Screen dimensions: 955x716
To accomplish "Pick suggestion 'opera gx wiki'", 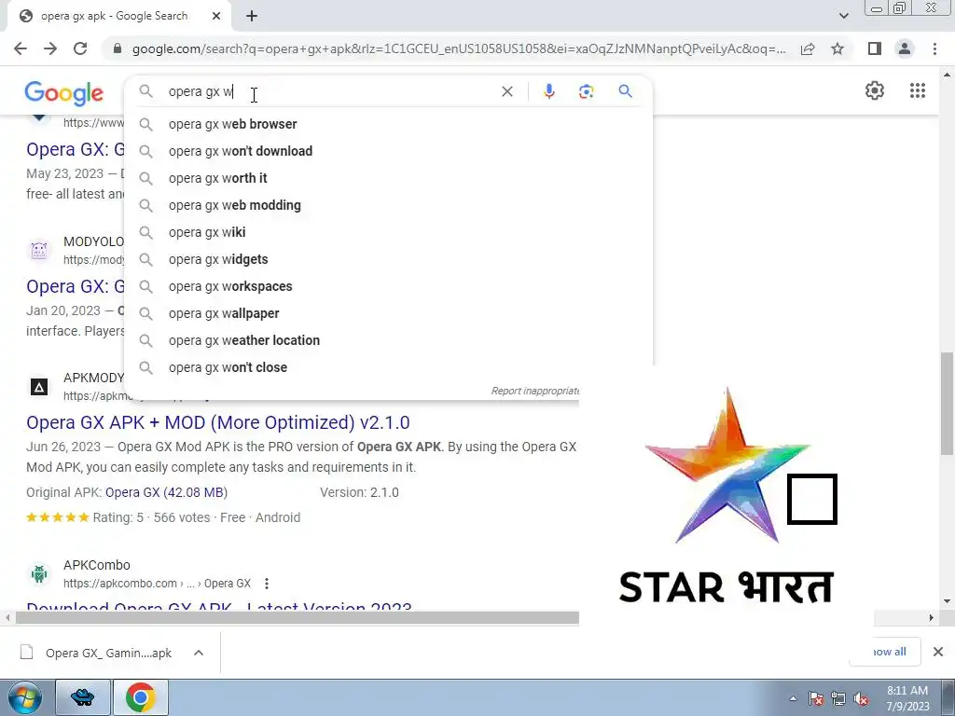I will pyautogui.click(x=388, y=232).
